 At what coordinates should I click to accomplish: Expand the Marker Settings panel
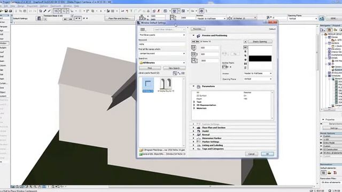click(193, 142)
